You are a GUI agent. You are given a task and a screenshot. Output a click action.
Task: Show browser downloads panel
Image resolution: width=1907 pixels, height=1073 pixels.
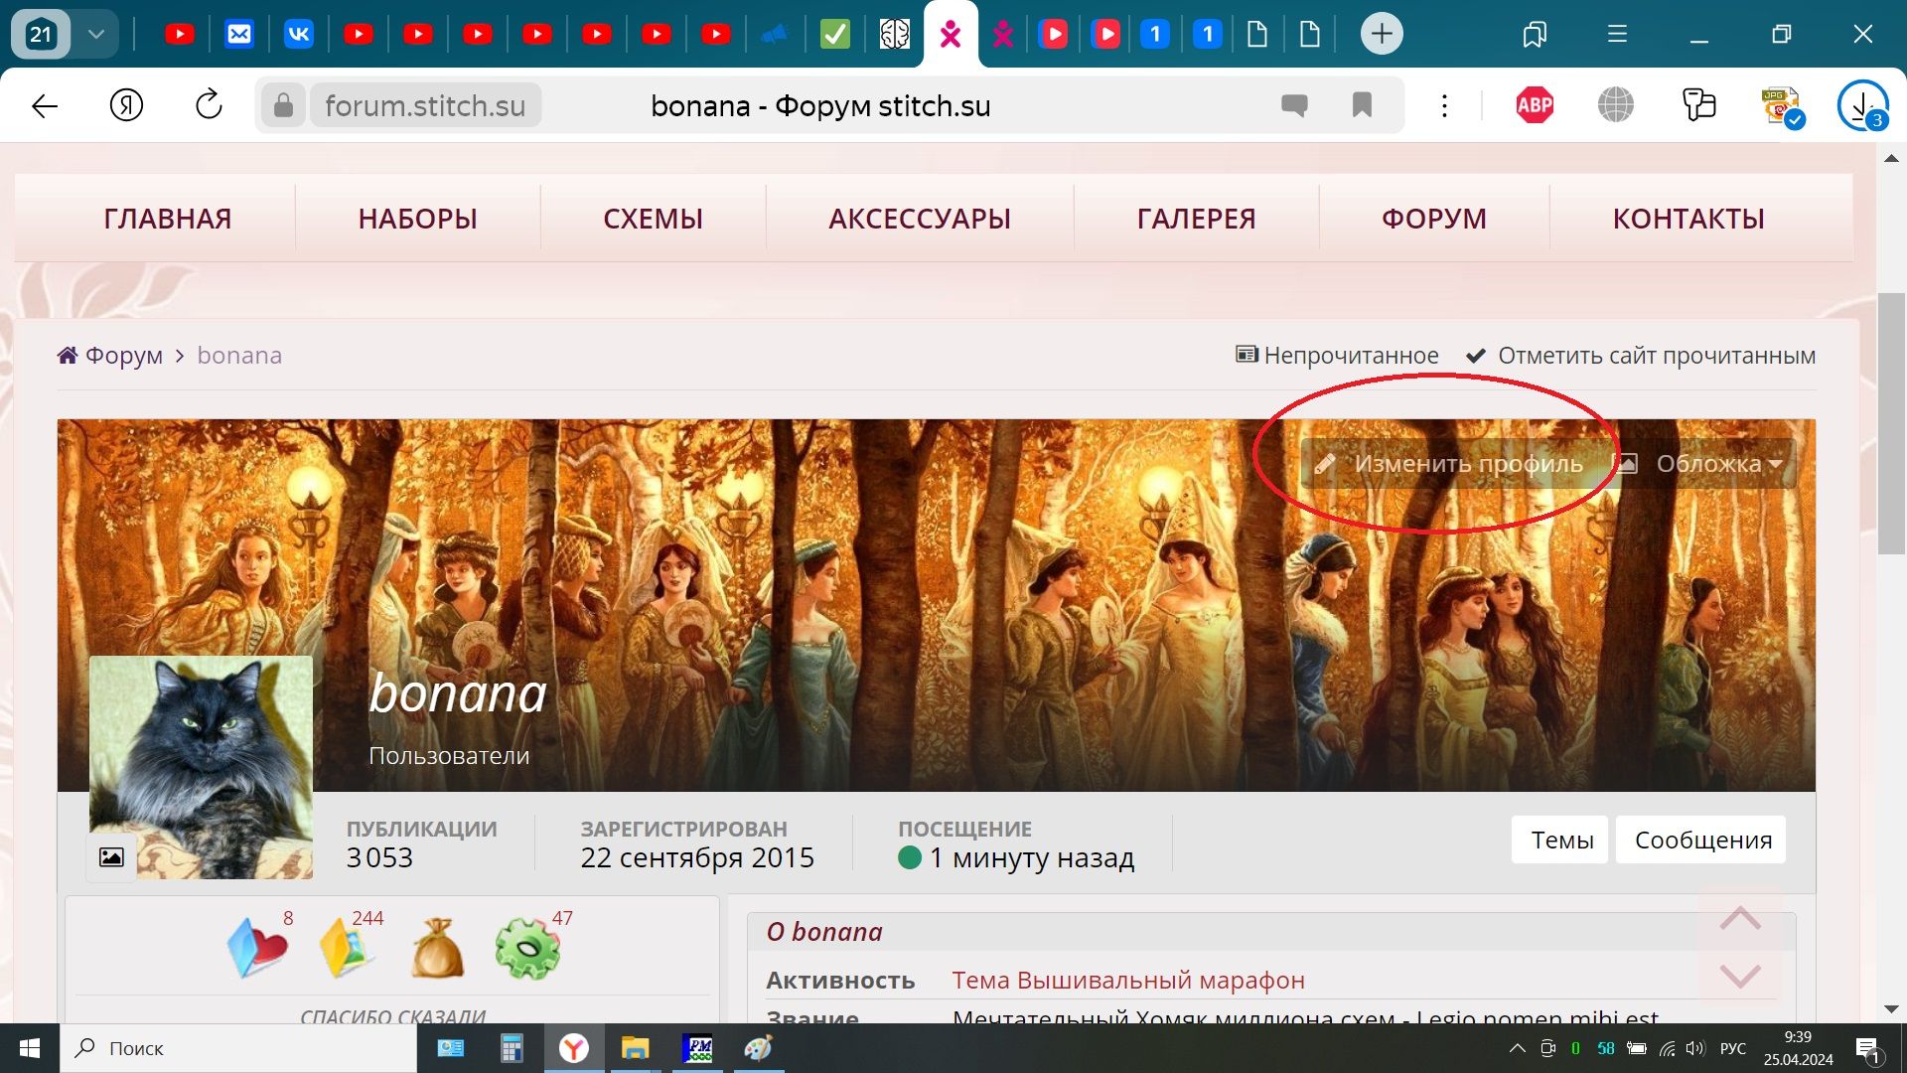click(x=1862, y=105)
